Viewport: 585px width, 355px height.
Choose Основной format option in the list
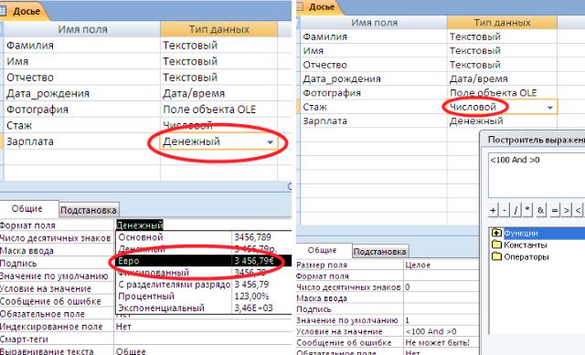(x=204, y=237)
